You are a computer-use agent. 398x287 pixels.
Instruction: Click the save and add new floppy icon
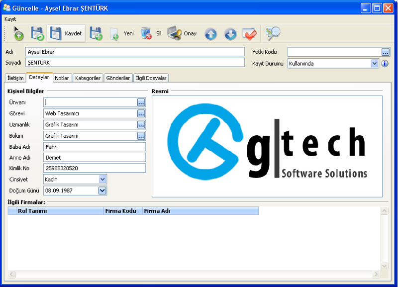click(x=96, y=33)
